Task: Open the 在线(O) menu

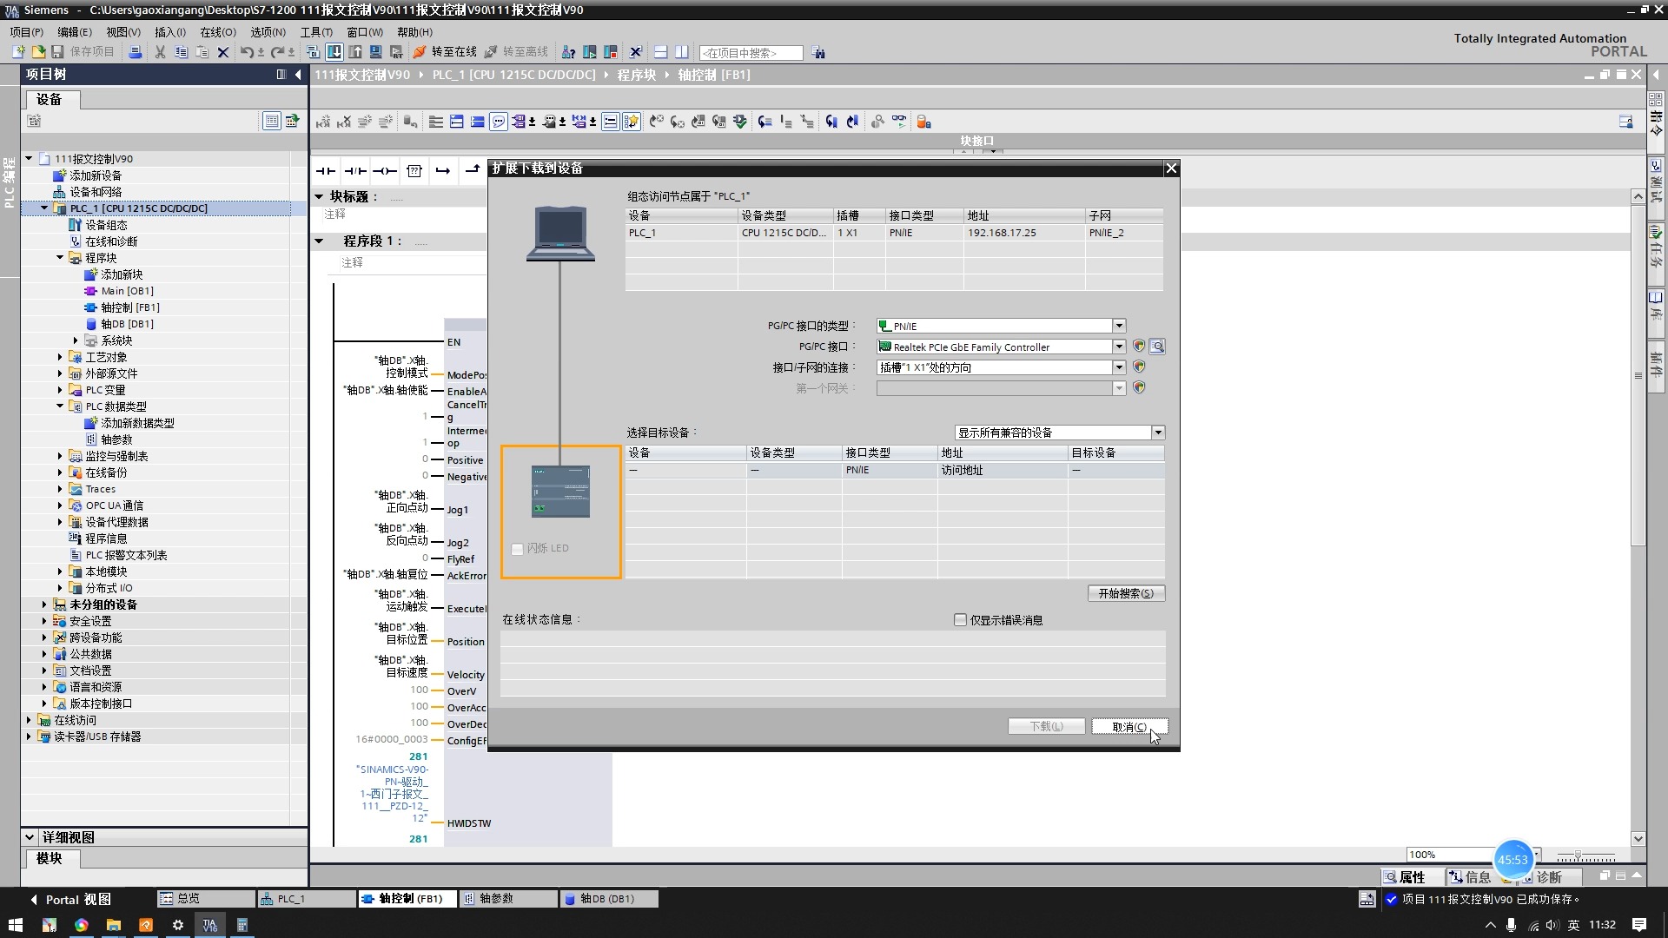Action: [x=217, y=32]
